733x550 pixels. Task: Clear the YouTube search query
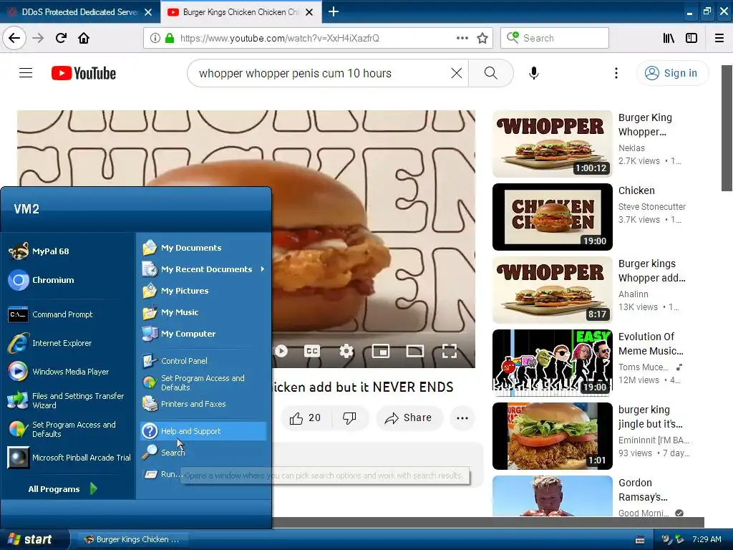pyautogui.click(x=456, y=73)
